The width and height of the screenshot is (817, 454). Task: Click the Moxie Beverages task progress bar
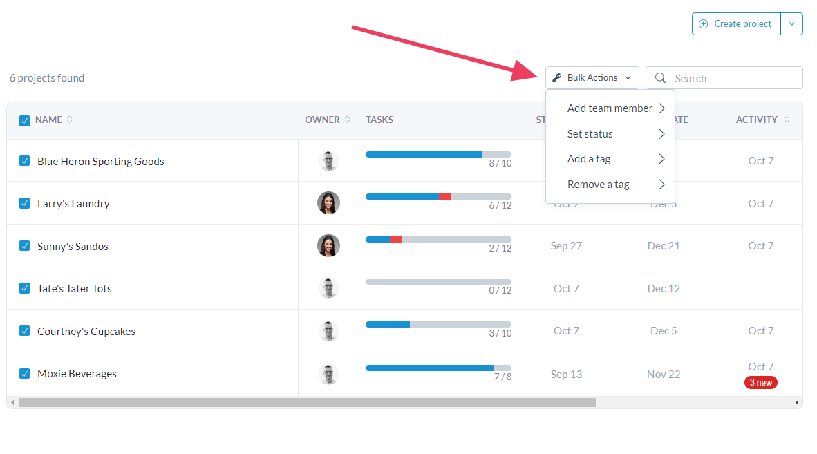pyautogui.click(x=438, y=368)
